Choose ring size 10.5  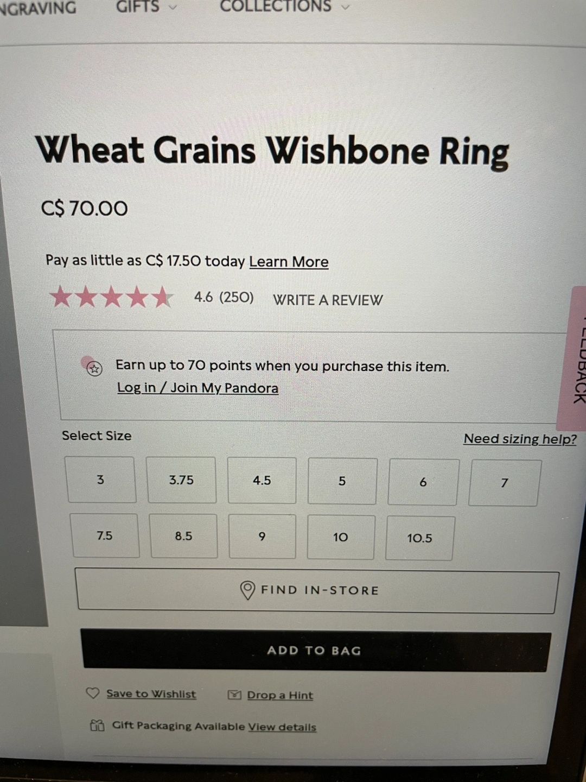point(420,538)
